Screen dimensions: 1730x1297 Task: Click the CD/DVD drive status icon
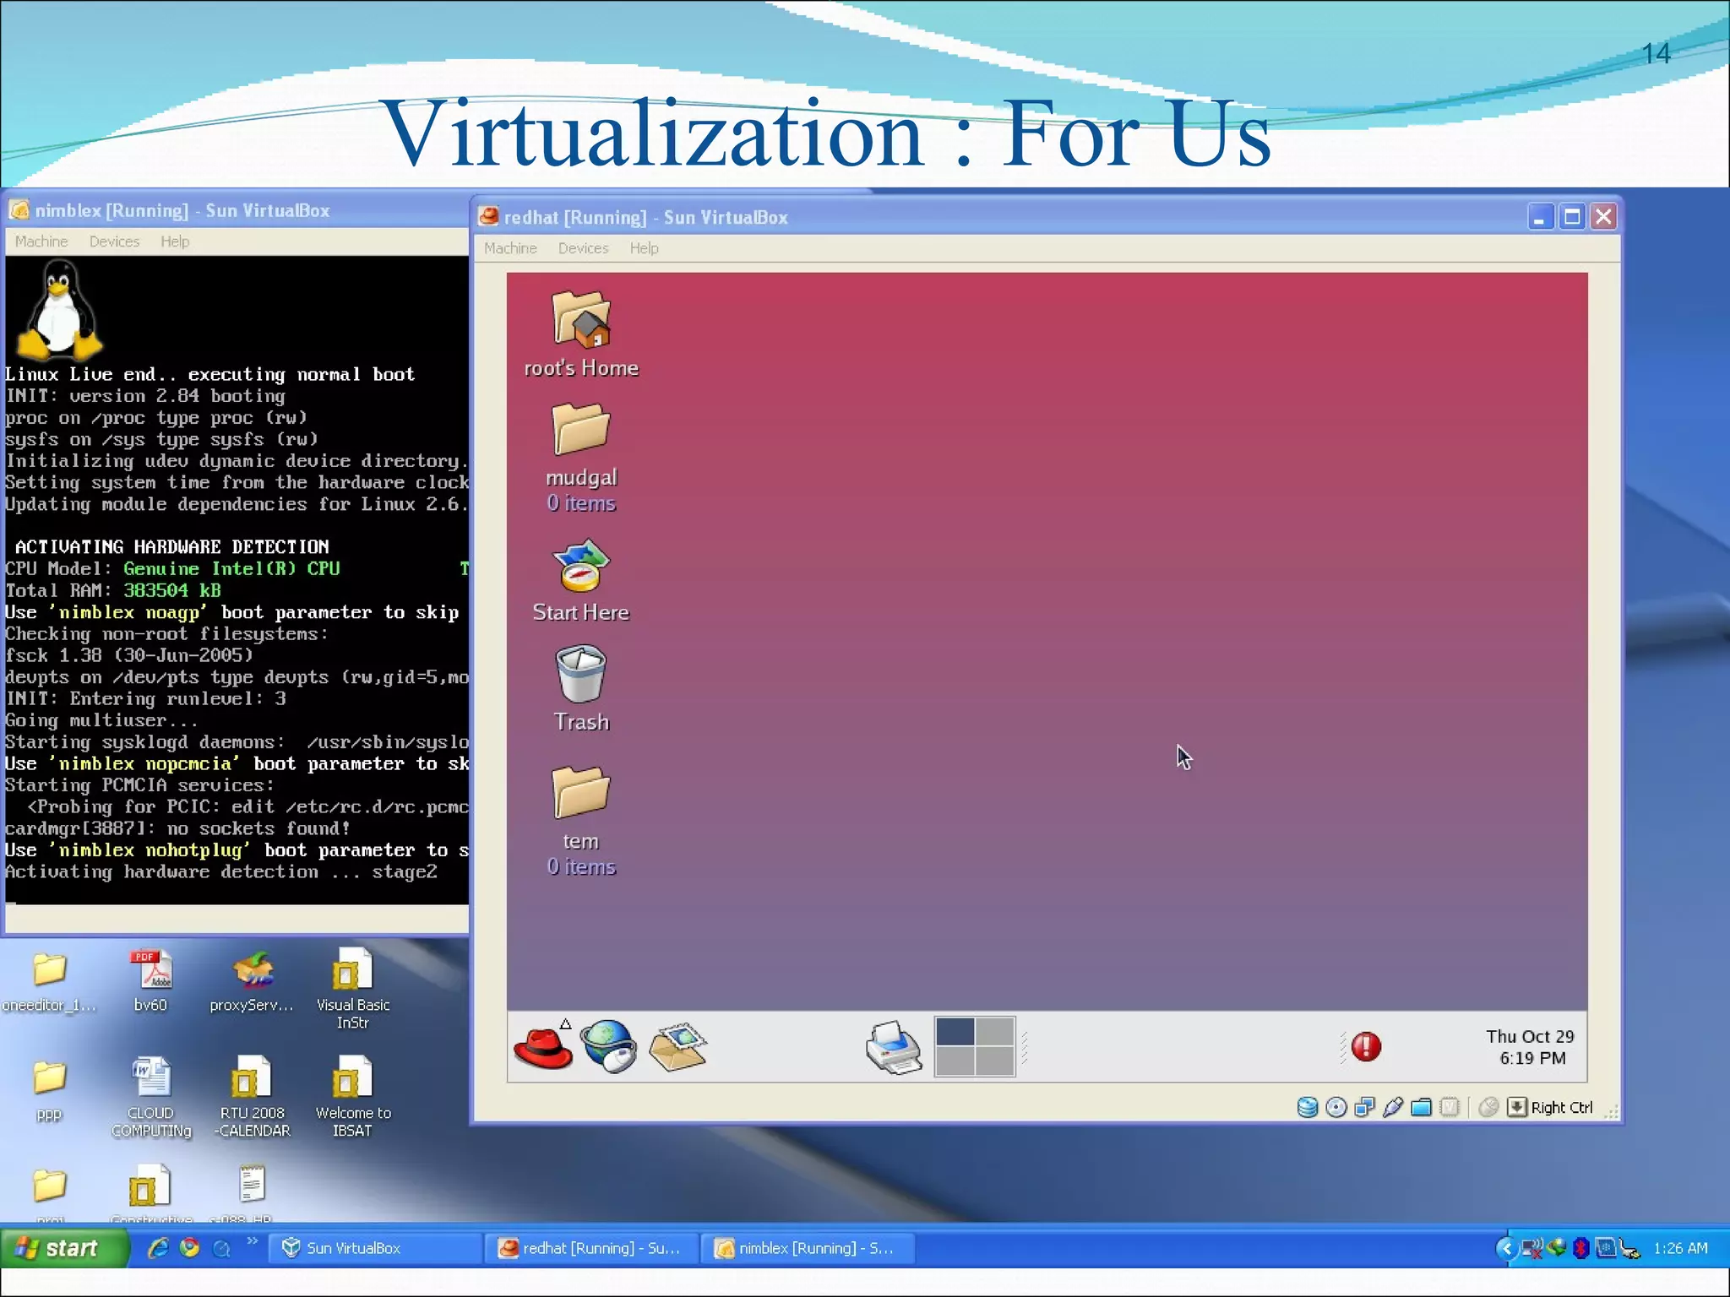pyautogui.click(x=1336, y=1107)
